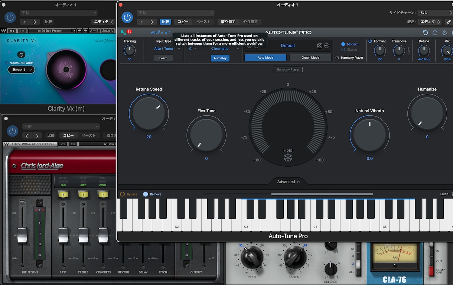Toggle the Auto-Tune Pro plugin power button
This screenshot has width=453, height=285.
pyautogui.click(x=127, y=17)
